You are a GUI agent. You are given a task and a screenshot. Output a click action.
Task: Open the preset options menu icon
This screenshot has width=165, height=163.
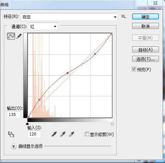[123, 16]
